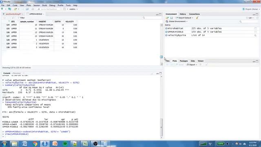Sort by the HABITAT column header
The image size is (261, 147).
click(42, 22)
